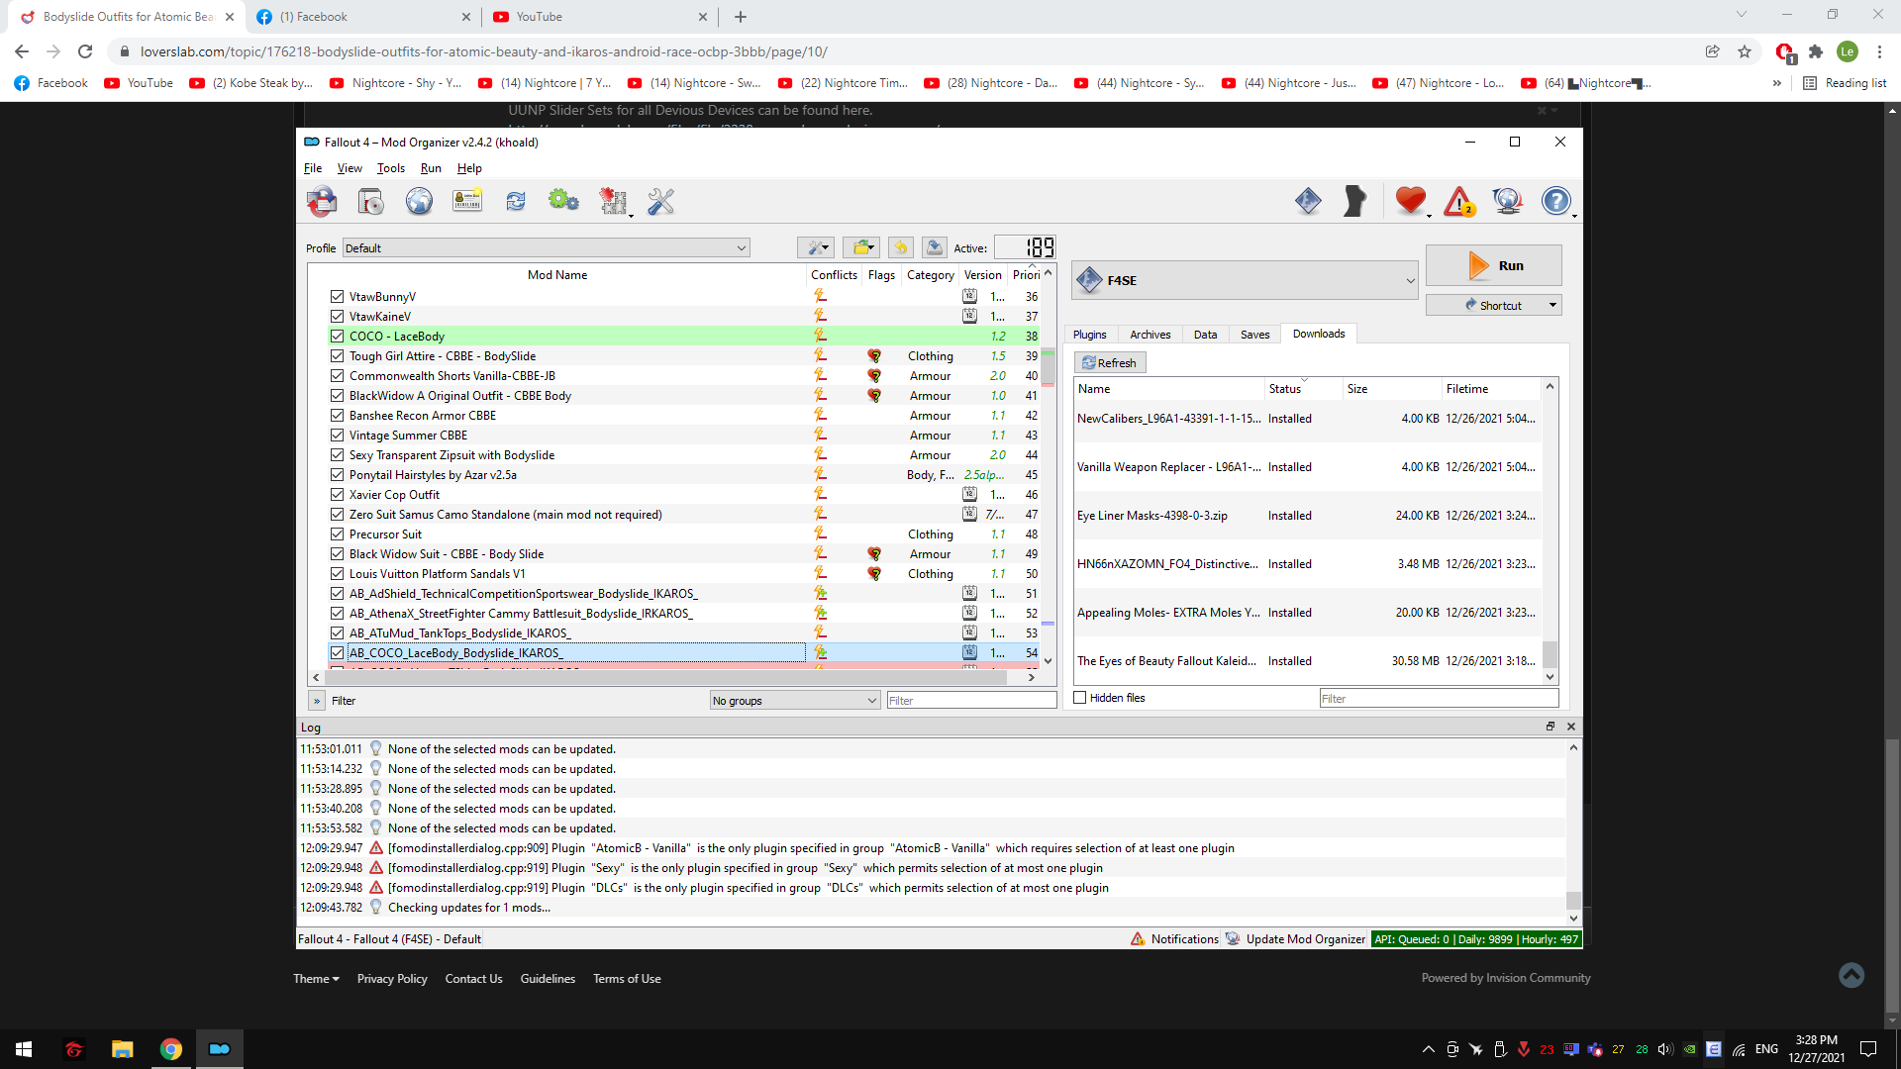
Task: Click the restore backup arrow icon
Action: [x=900, y=247]
